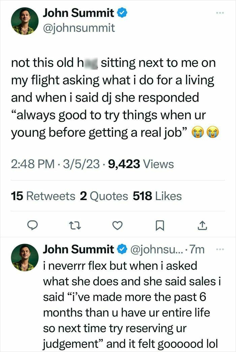Click the John Summit display name

pos(78,13)
